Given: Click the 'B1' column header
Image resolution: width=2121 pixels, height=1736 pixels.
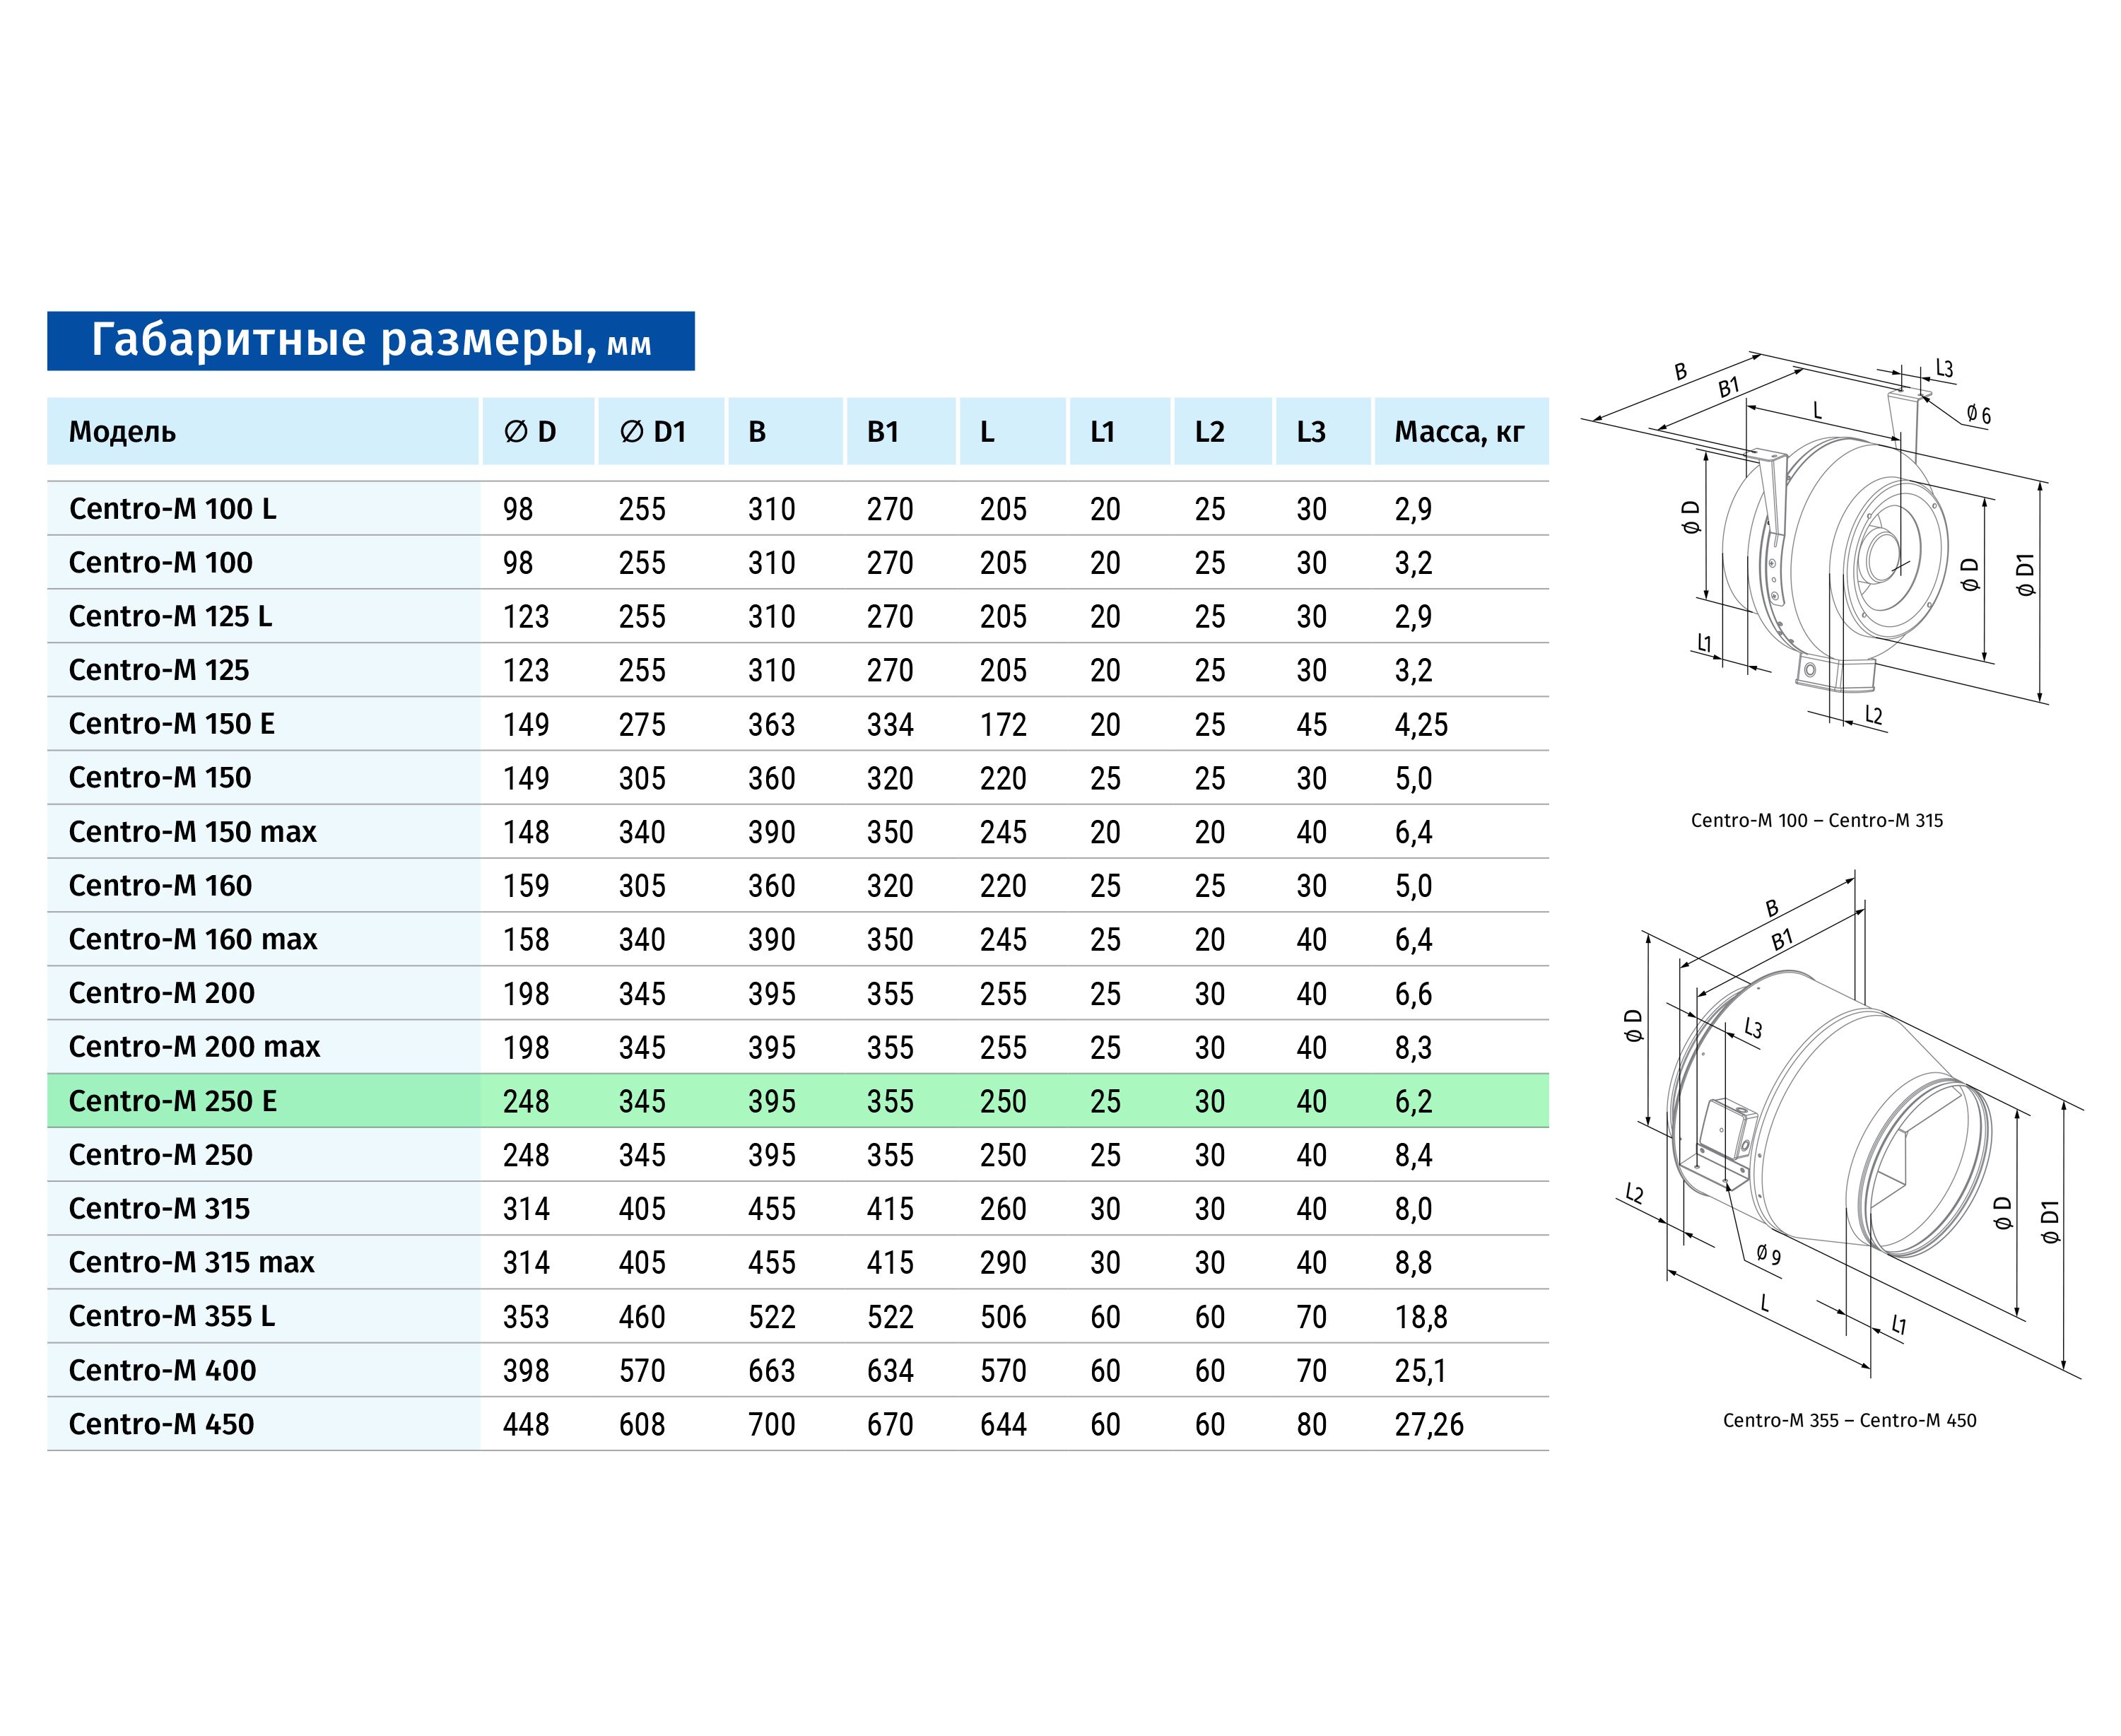Looking at the screenshot, I should click(x=883, y=432).
